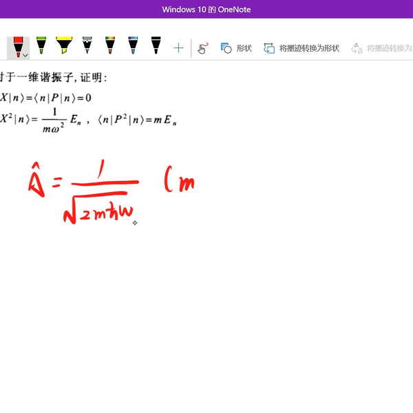Screen dimensions: 413x413
Task: Select the gray pencil tool
Action: click(x=87, y=45)
